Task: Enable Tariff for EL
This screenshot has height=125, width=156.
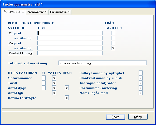Action: [43, 83]
